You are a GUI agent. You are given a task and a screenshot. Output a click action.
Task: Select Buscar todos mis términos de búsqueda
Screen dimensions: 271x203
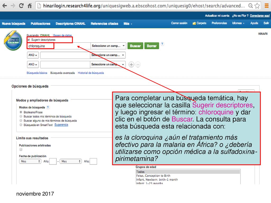point(21,116)
